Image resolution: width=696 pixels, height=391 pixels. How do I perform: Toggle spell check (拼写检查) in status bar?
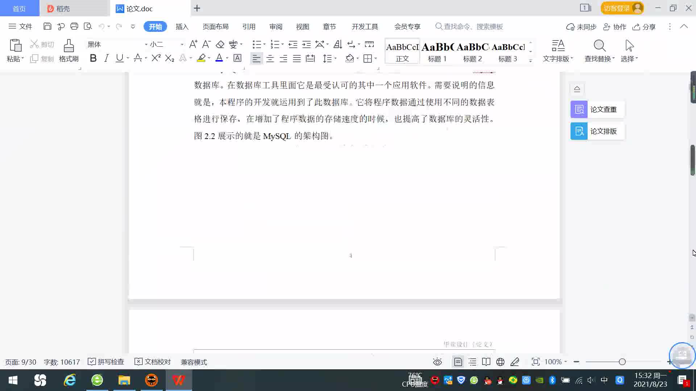(106, 362)
